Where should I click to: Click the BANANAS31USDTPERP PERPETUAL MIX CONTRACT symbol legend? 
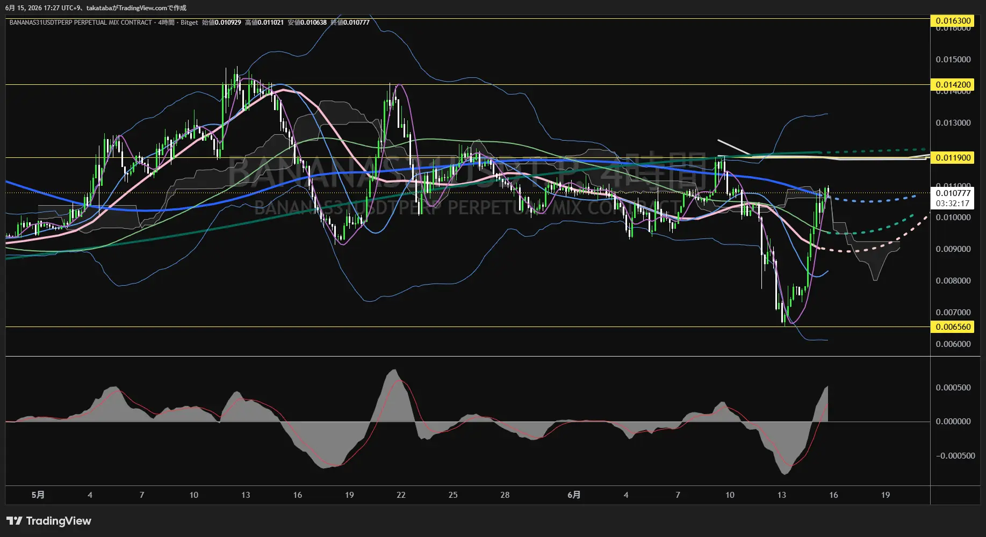pos(81,23)
